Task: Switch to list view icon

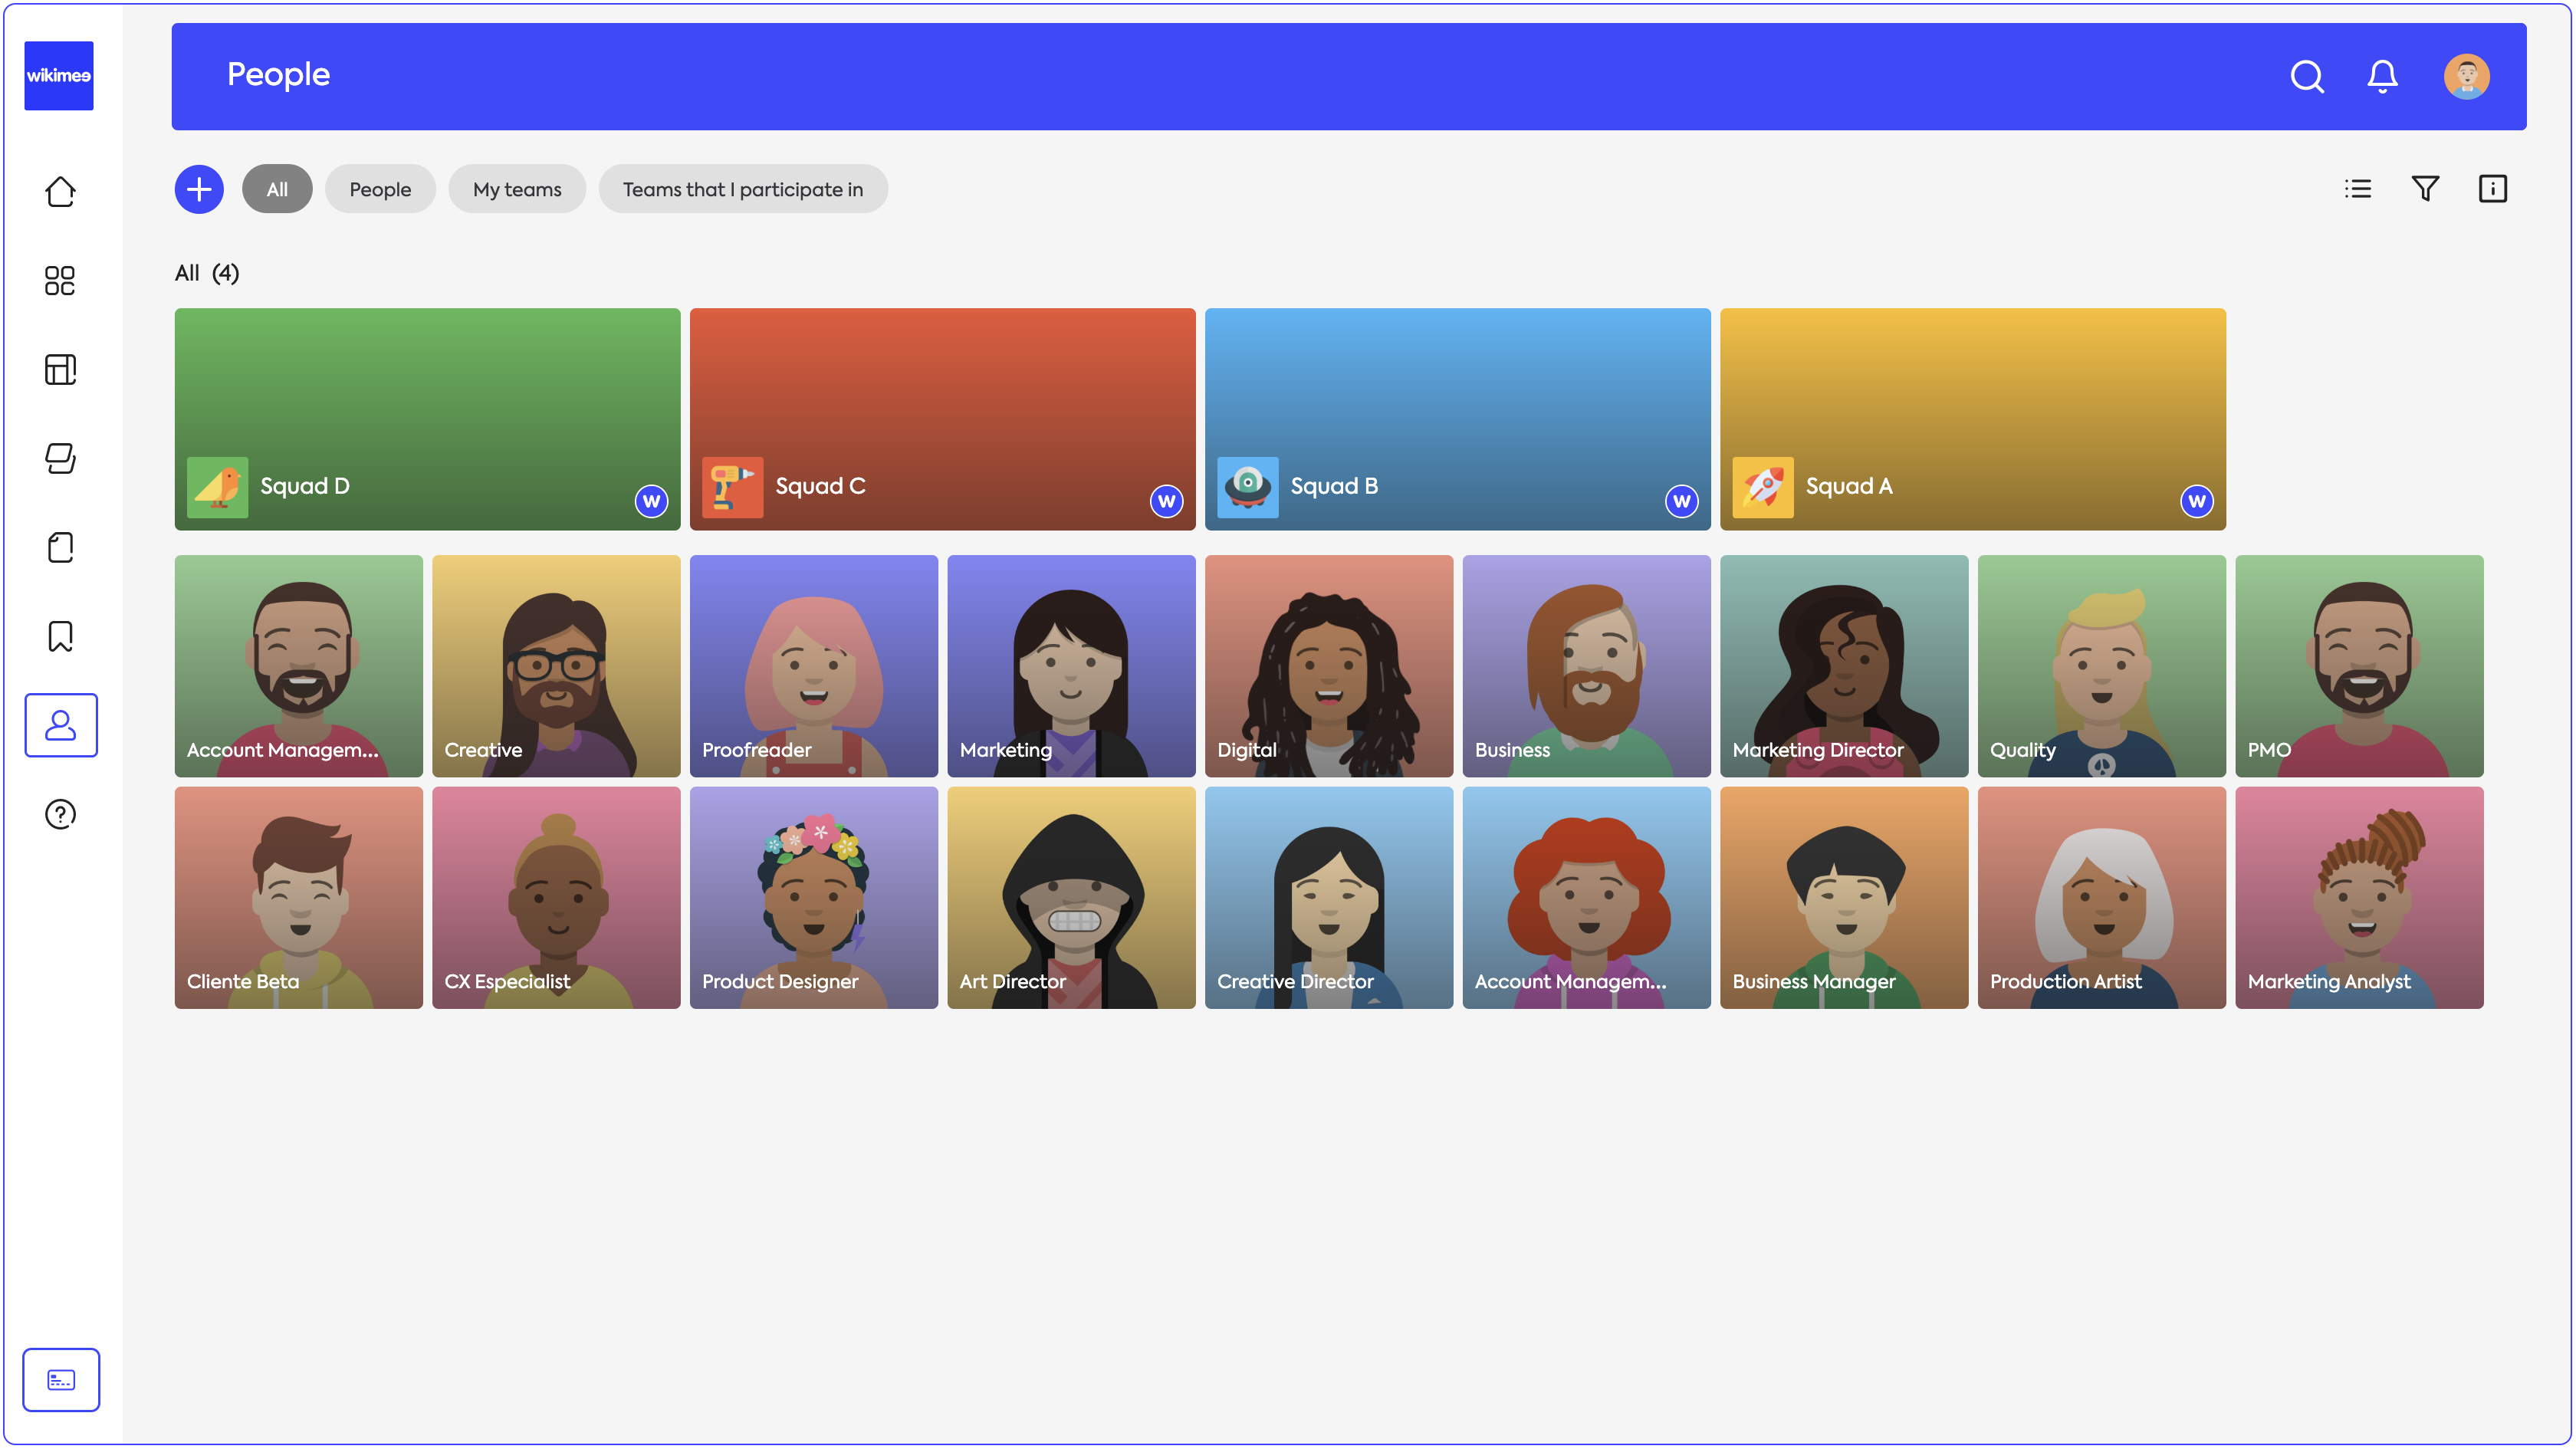Action: coord(2357,188)
